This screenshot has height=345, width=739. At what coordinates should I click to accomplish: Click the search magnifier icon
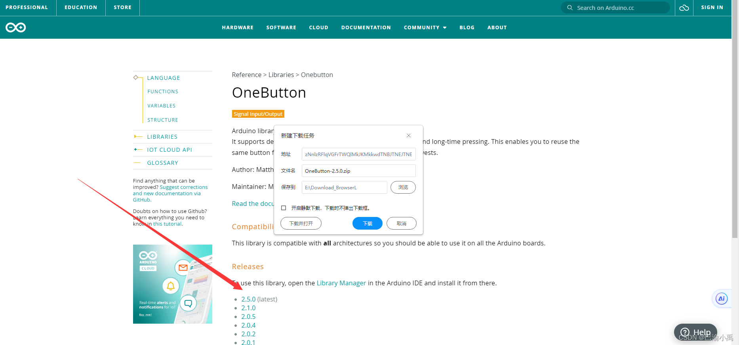point(570,8)
